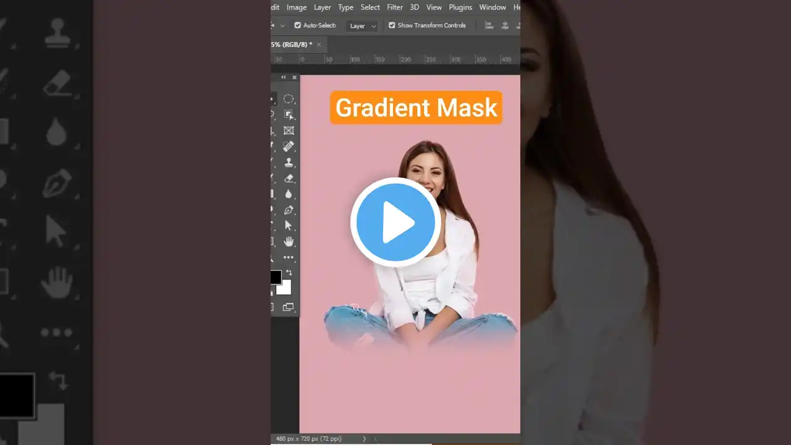
Task: Select the Pen tool
Action: click(288, 210)
